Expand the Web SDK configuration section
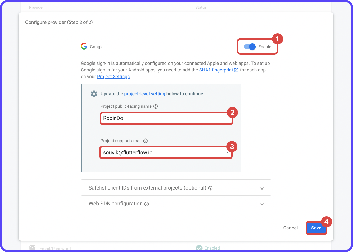353x252 pixels. click(262, 204)
